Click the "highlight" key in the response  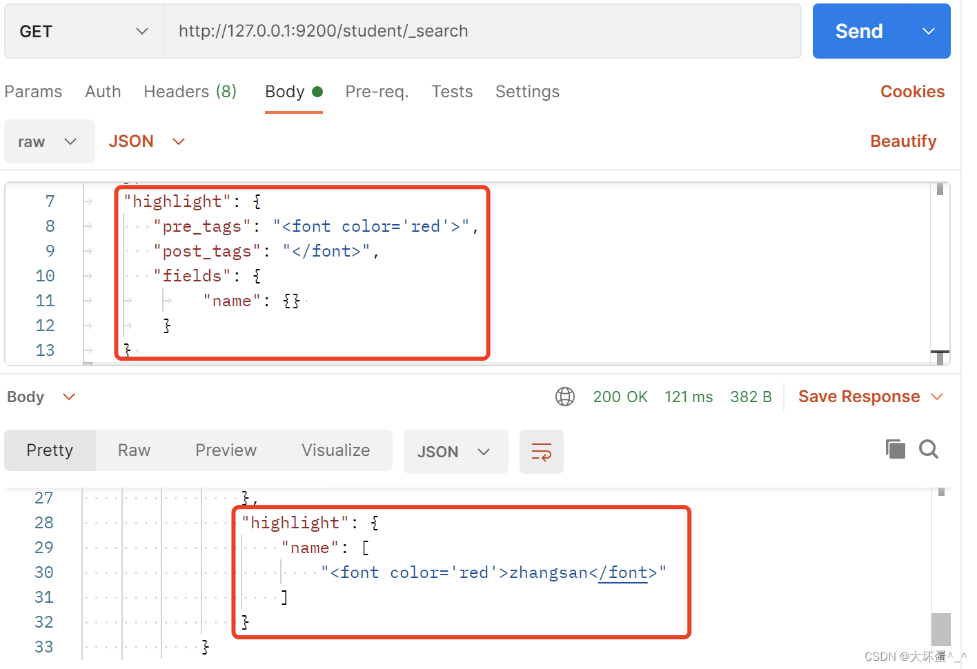click(295, 523)
